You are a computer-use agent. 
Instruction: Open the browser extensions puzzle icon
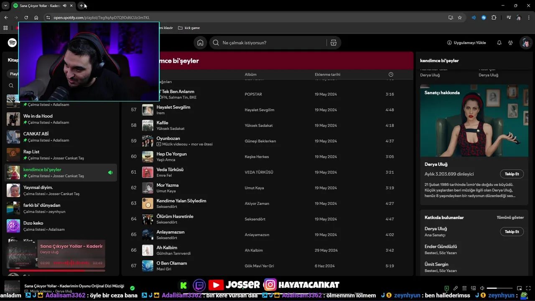pos(494,18)
